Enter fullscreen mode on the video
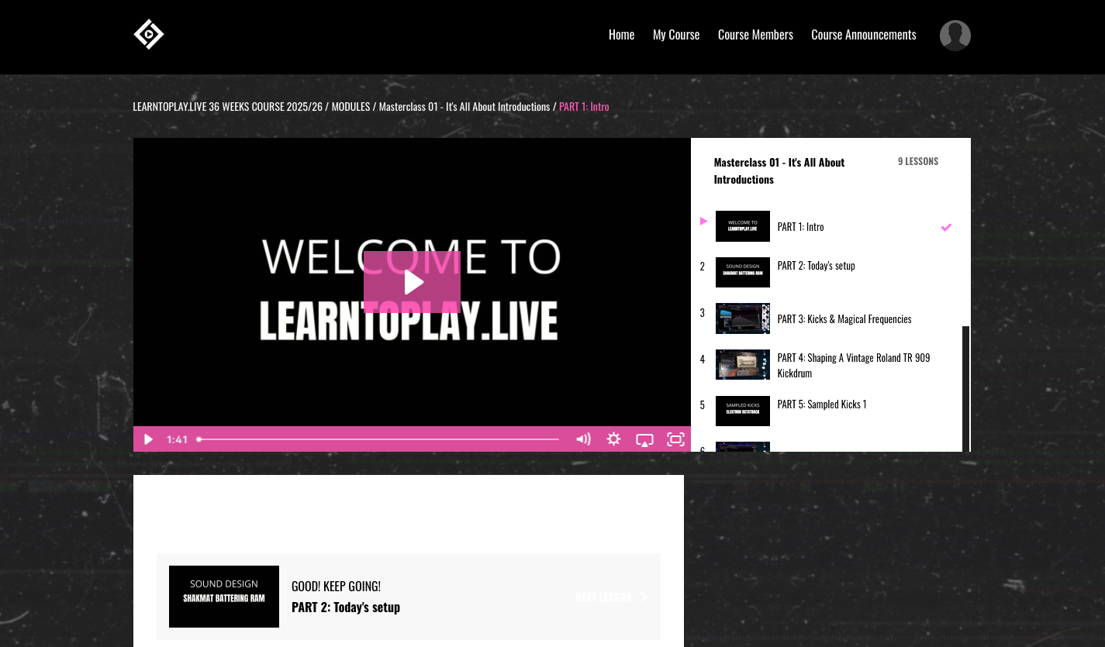The height and width of the screenshot is (647, 1105). click(675, 439)
